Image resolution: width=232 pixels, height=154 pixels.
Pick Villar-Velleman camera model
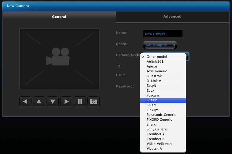click(163, 144)
